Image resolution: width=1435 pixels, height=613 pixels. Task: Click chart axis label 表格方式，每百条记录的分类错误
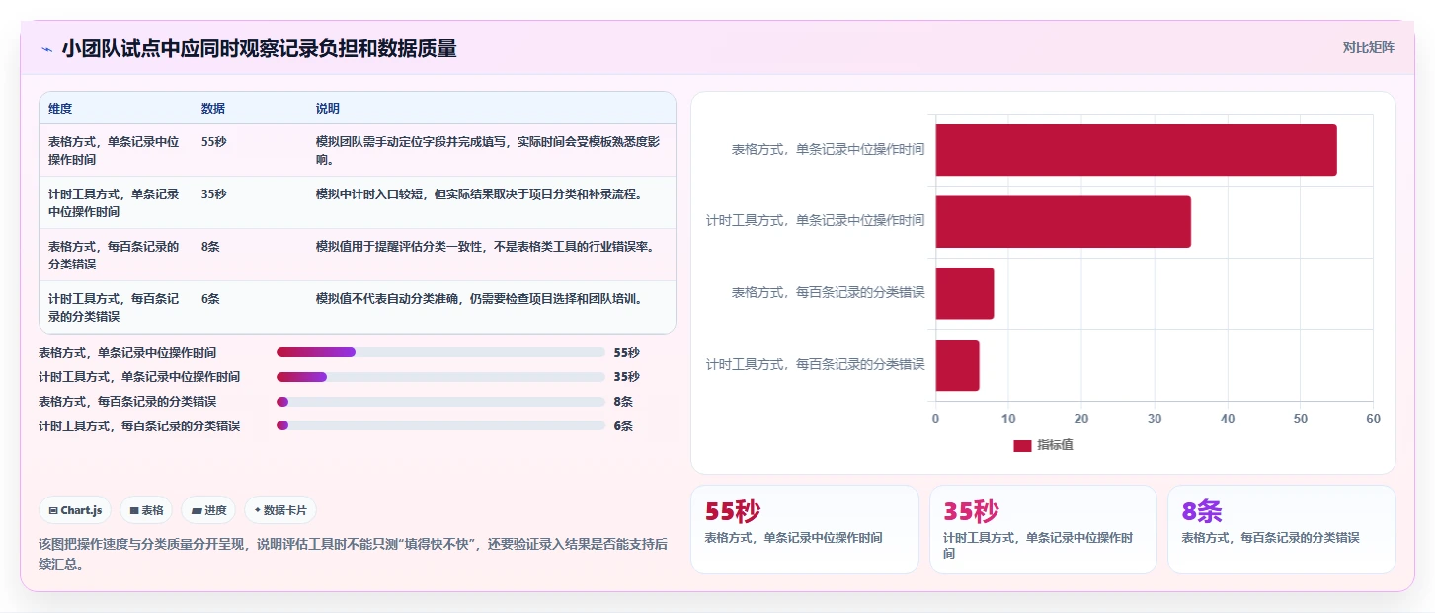[x=828, y=292]
